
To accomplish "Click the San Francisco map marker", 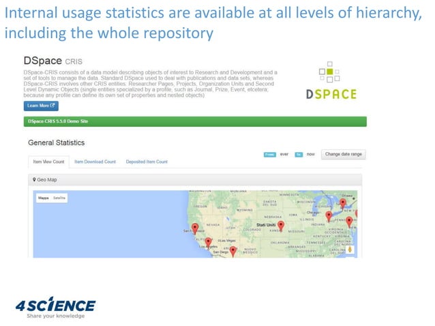I will coord(195,228).
